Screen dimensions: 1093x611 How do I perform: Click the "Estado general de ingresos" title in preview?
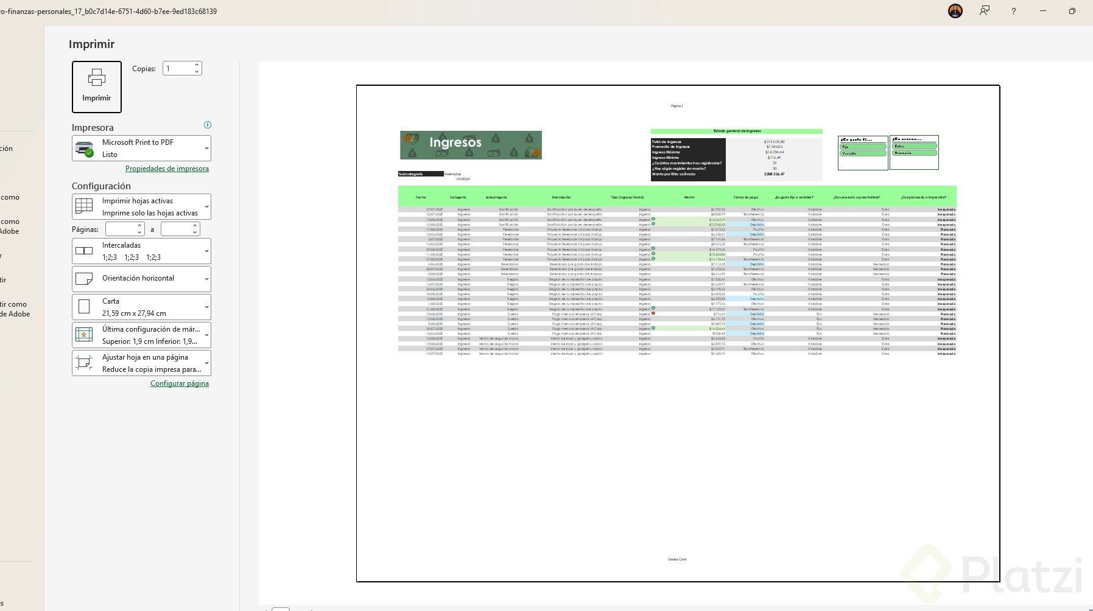pos(737,131)
